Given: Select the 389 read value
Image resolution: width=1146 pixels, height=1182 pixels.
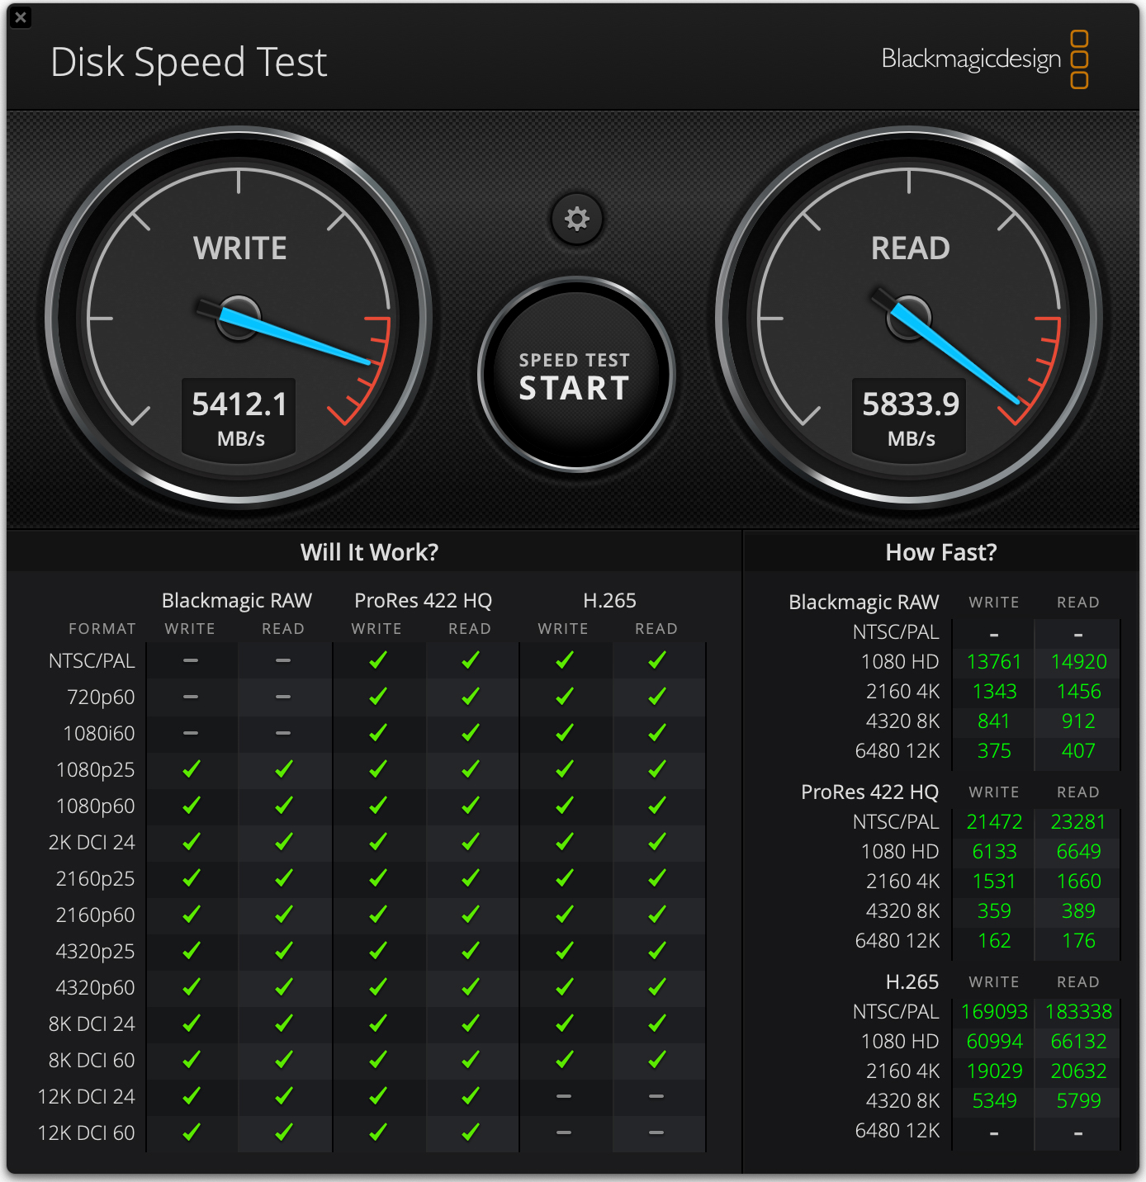Looking at the screenshot, I should click(x=1078, y=911).
